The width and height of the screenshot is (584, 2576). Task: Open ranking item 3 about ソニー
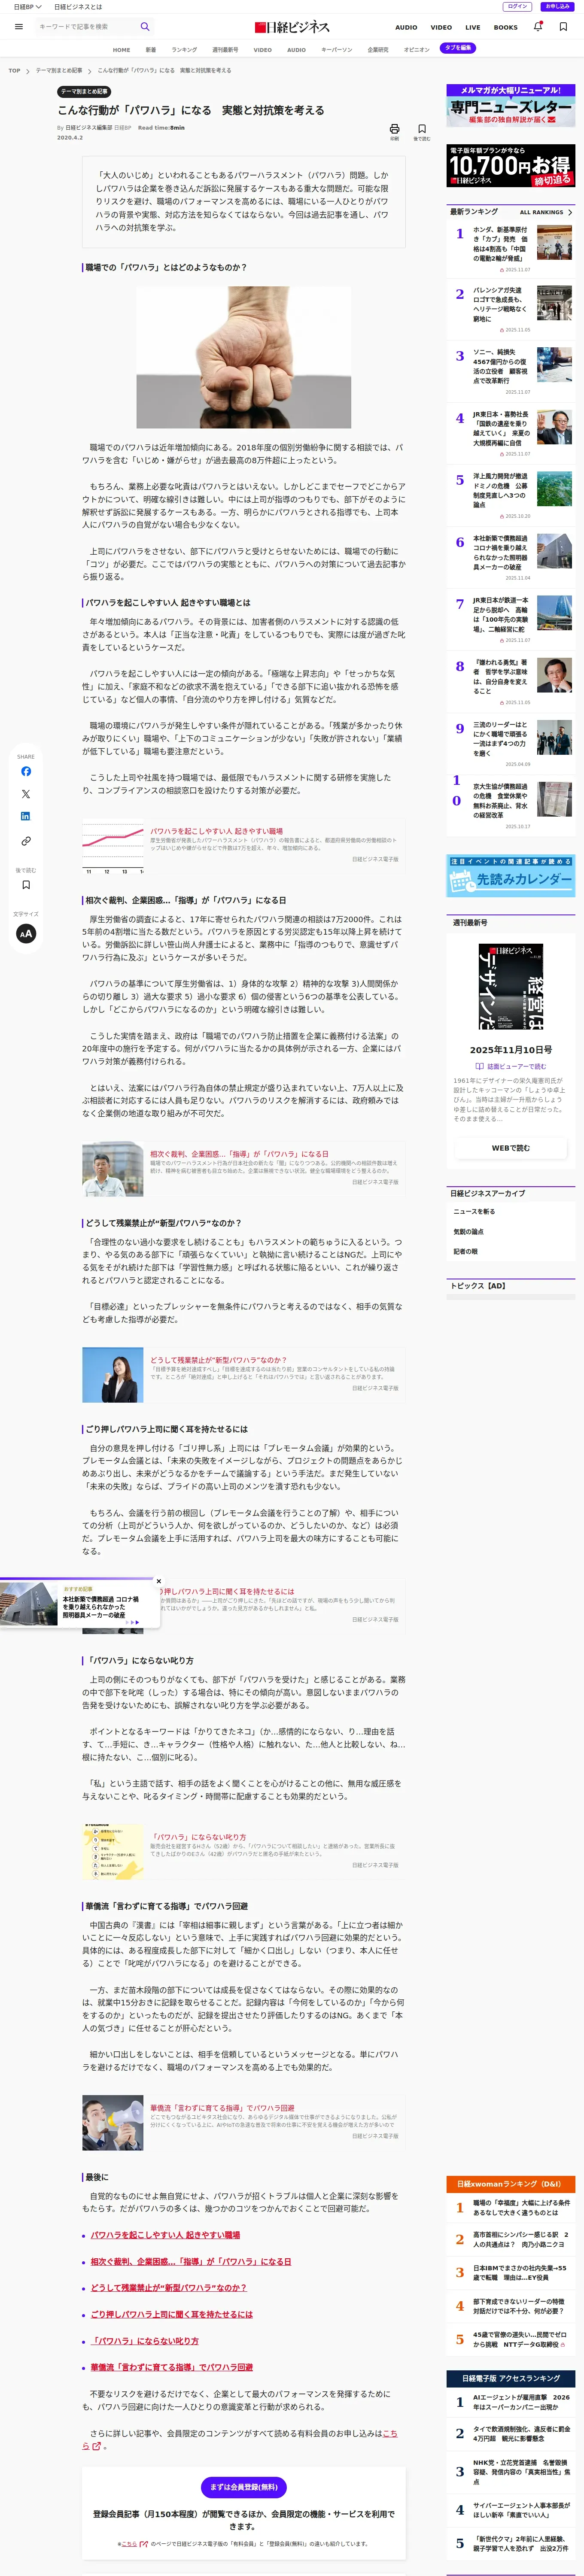(x=511, y=371)
